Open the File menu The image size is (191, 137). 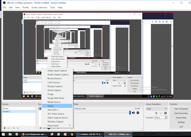(x=4, y=7)
